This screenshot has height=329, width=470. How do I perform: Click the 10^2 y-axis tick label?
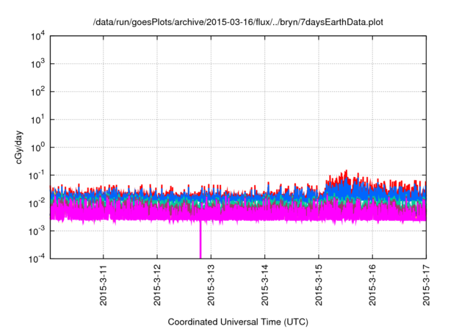click(37, 92)
